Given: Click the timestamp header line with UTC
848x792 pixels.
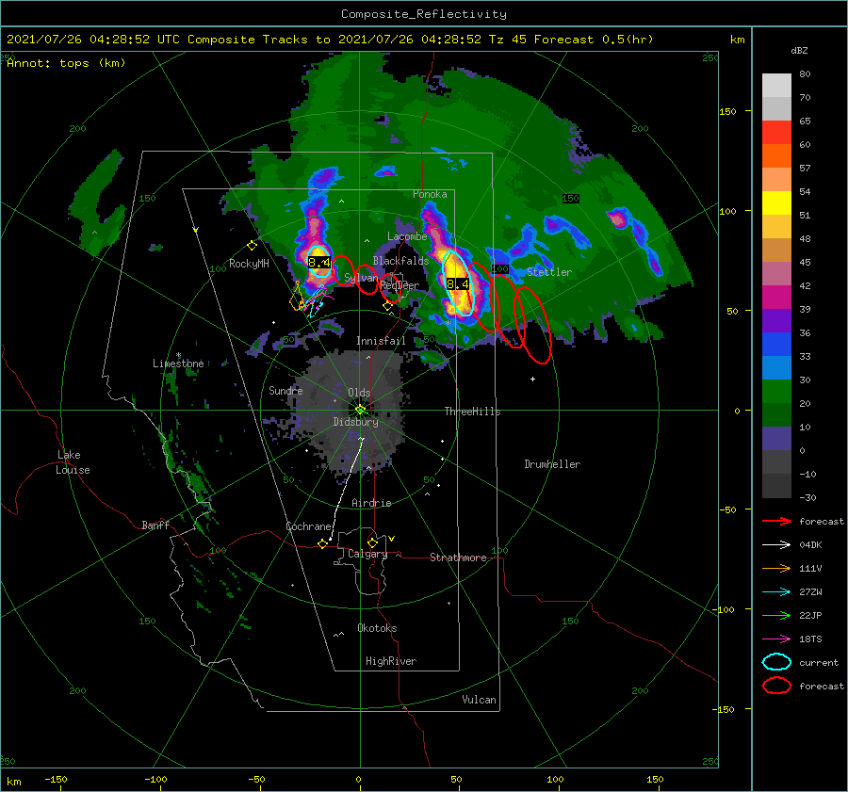Looking at the screenshot, I should point(330,40).
